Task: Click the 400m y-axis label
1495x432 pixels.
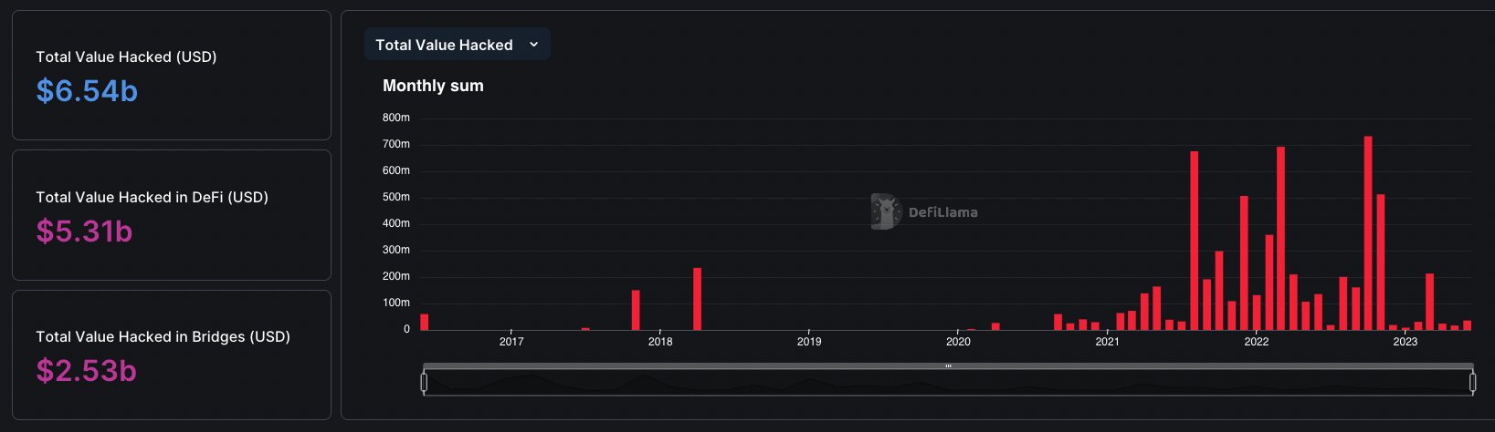Action: coord(396,223)
